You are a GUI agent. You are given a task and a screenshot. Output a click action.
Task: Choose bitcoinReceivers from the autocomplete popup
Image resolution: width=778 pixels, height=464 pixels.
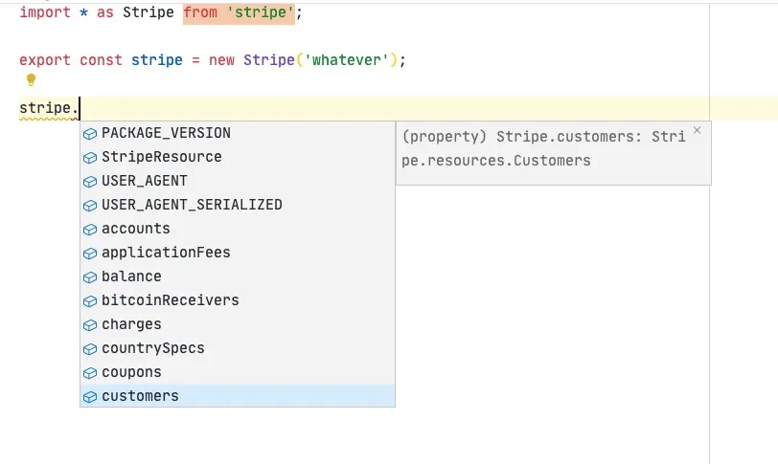coord(170,300)
